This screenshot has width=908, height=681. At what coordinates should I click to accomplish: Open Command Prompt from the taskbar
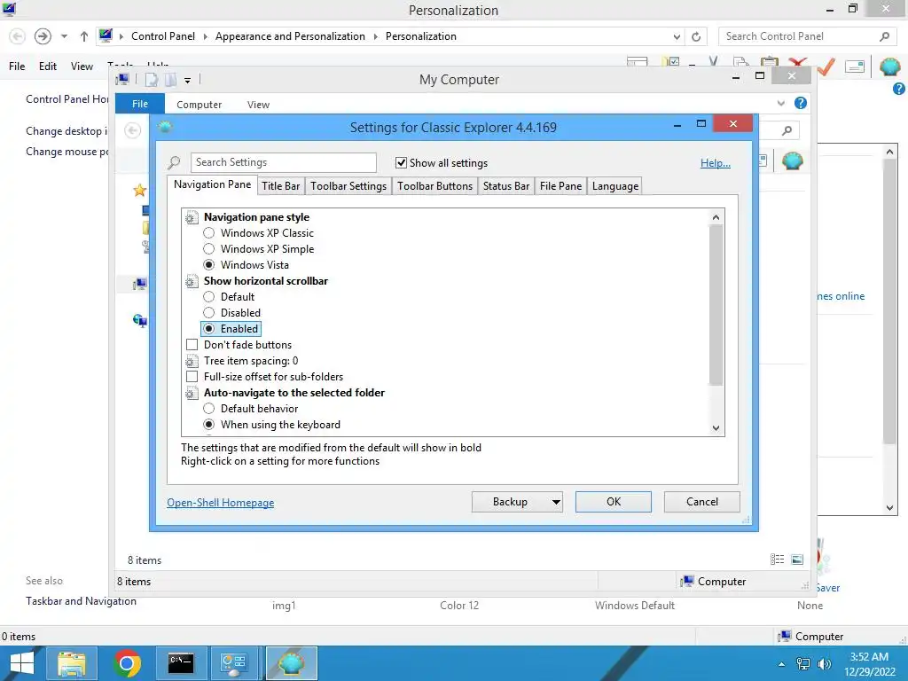pyautogui.click(x=181, y=663)
